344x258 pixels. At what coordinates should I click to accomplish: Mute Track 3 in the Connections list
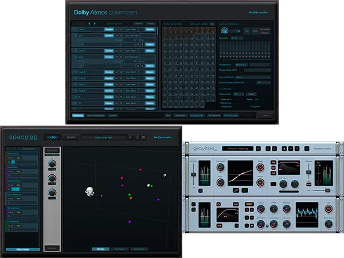(116, 50)
